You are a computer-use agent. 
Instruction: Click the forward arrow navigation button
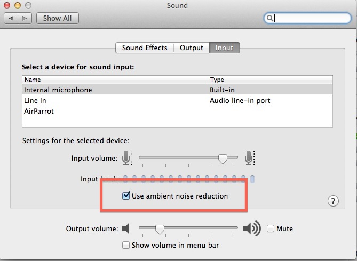coord(25,18)
